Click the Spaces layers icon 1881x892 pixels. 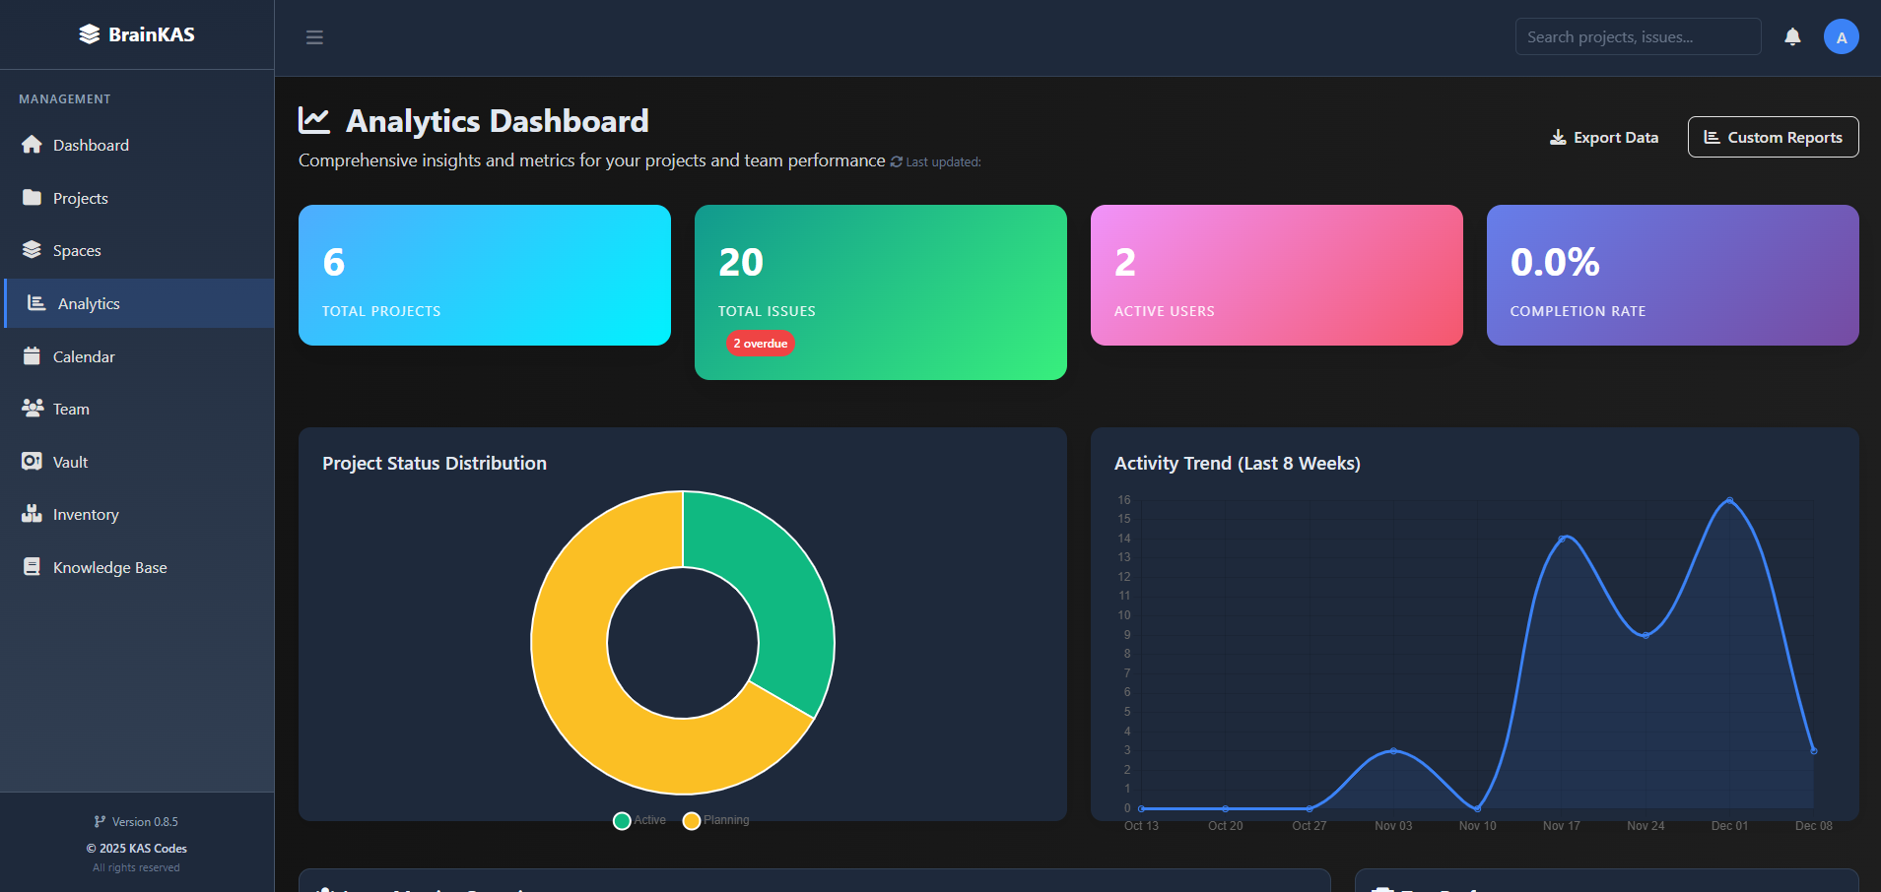(33, 250)
